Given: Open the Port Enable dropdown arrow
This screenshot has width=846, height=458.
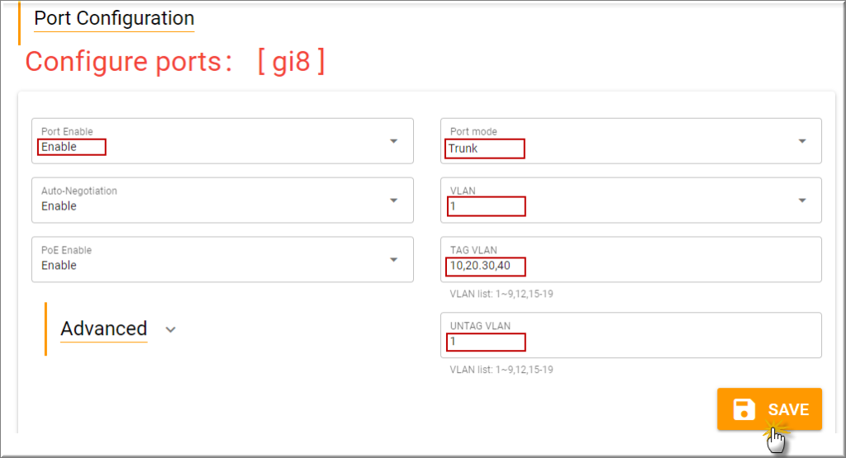Looking at the screenshot, I should 394,141.
